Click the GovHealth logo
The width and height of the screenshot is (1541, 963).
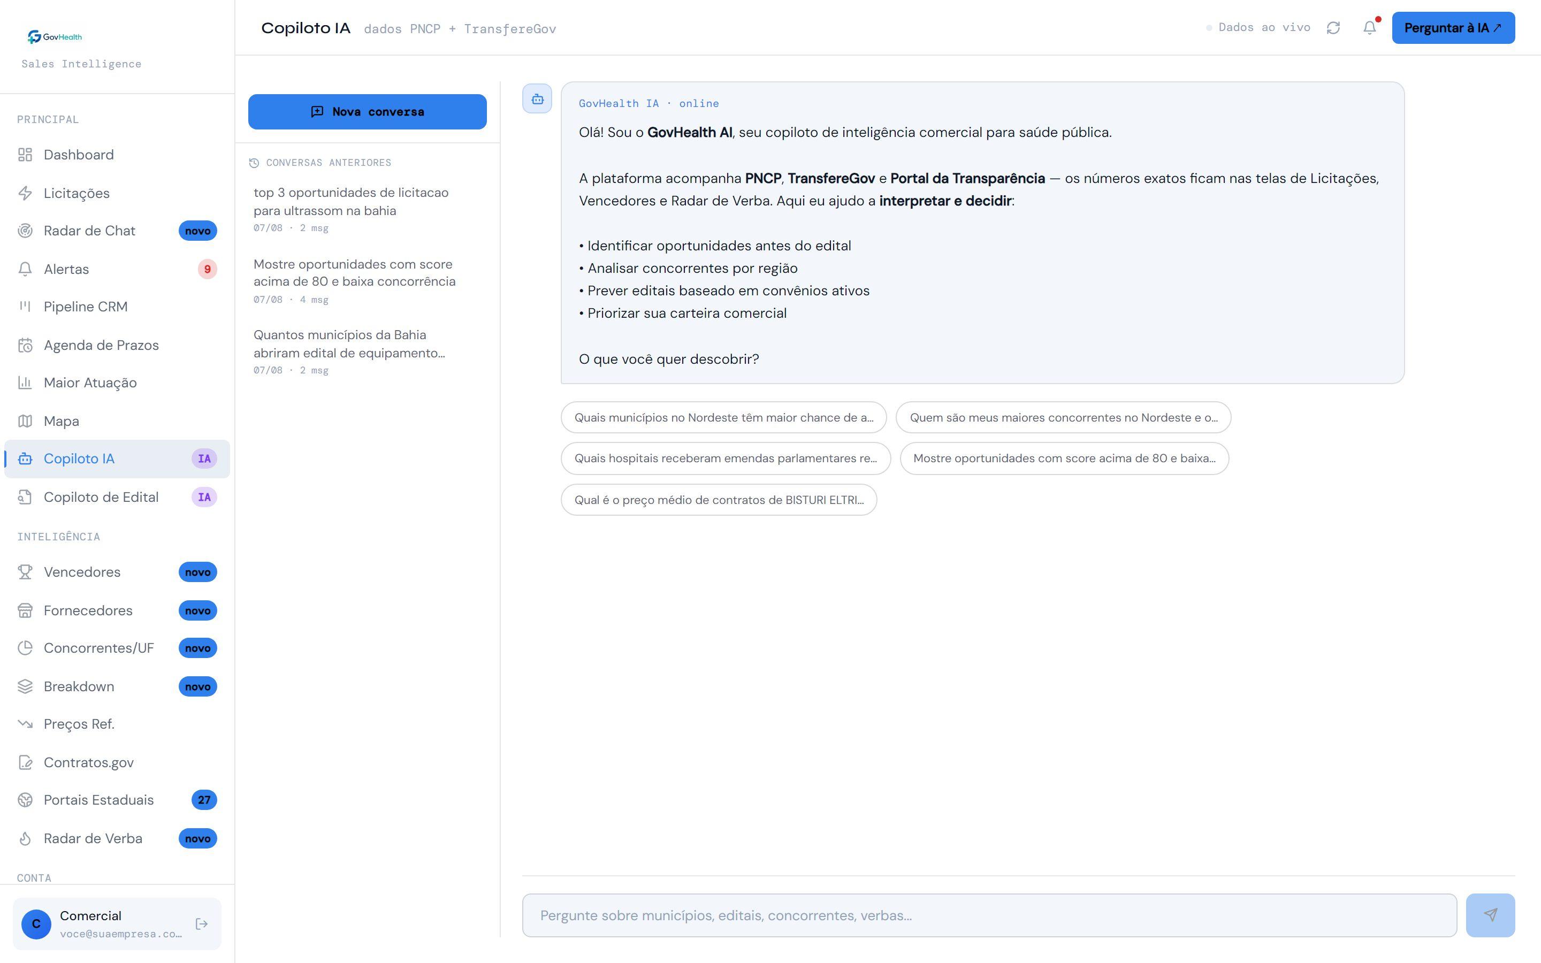click(x=55, y=37)
